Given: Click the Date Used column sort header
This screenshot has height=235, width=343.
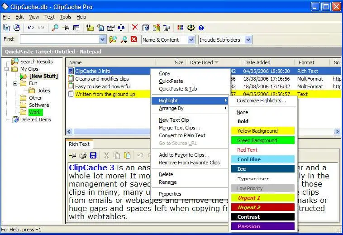Looking at the screenshot, I should pyautogui.click(x=213, y=62).
